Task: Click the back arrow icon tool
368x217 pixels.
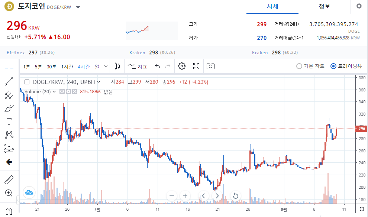Action: point(9,162)
